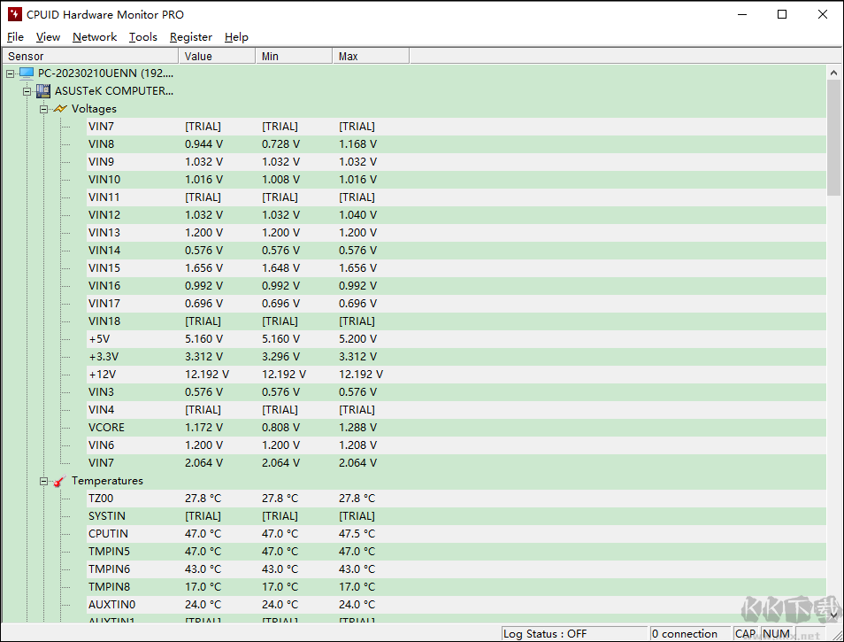Image resolution: width=844 pixels, height=642 pixels.
Task: Click the Max column header
Action: point(372,57)
